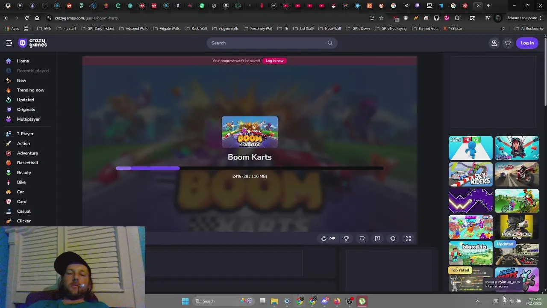Open GPTs bookmark folder
The height and width of the screenshot is (308, 547).
pyautogui.click(x=44, y=29)
